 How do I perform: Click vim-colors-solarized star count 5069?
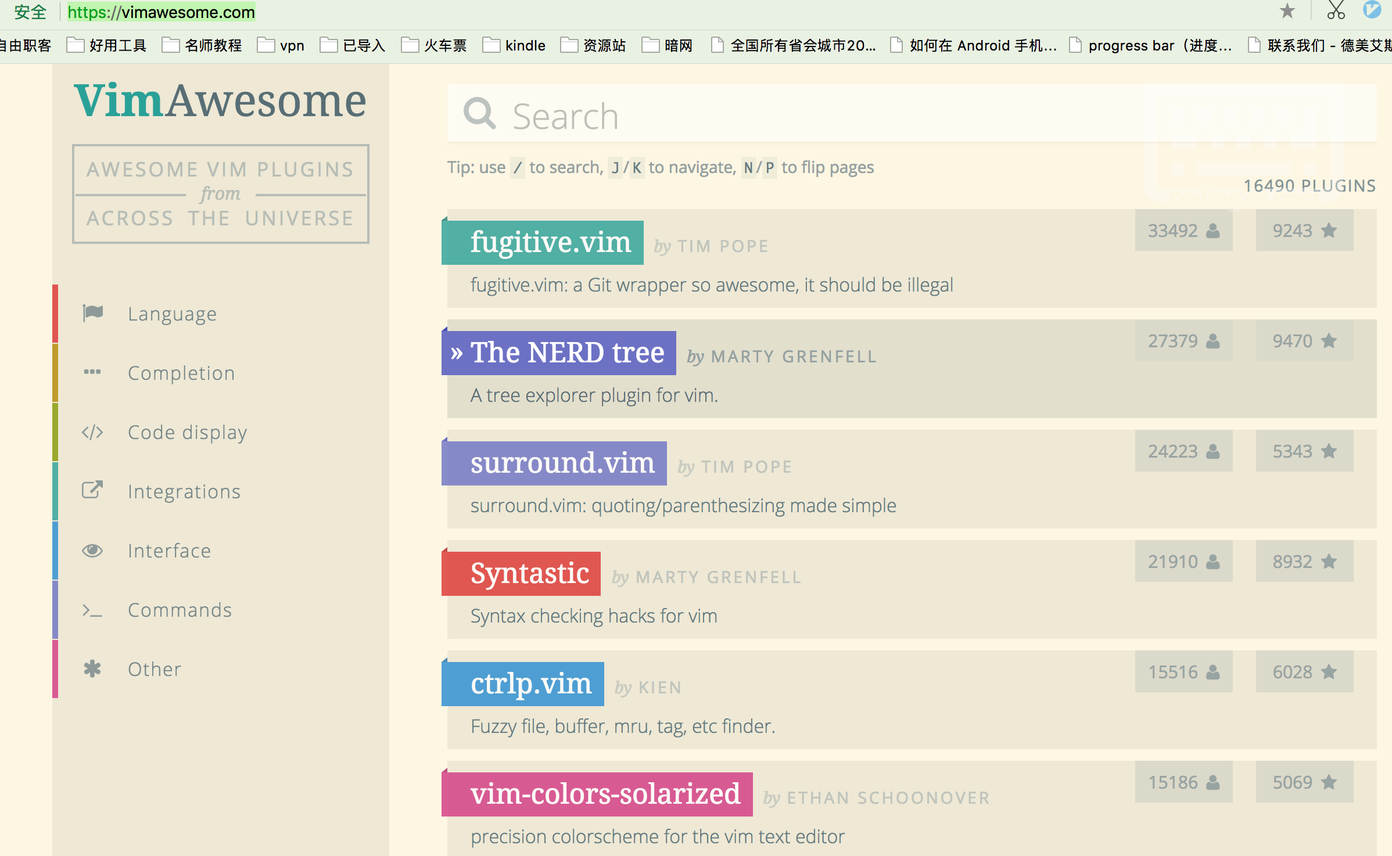1304,782
